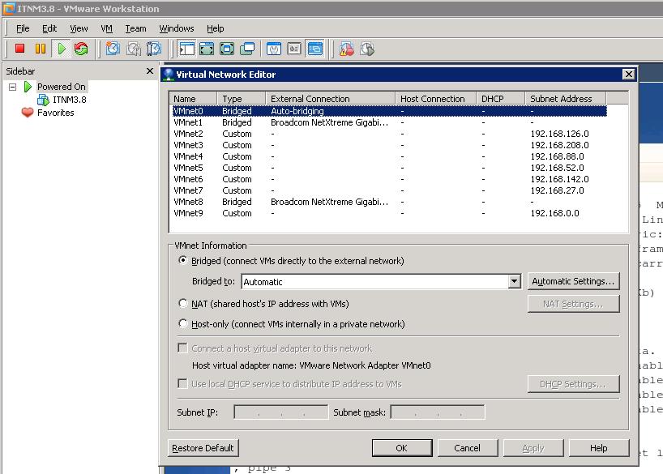Click the DHCP Settings button

[x=573, y=384]
